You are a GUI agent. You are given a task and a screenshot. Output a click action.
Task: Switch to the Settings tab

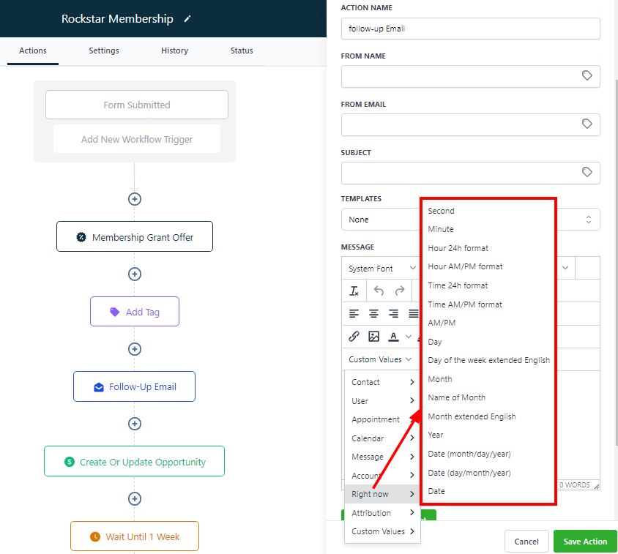tap(104, 50)
